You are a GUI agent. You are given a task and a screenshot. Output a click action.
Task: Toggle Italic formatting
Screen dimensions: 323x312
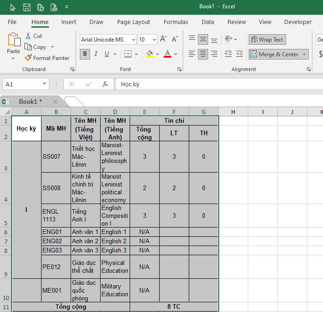pos(96,54)
